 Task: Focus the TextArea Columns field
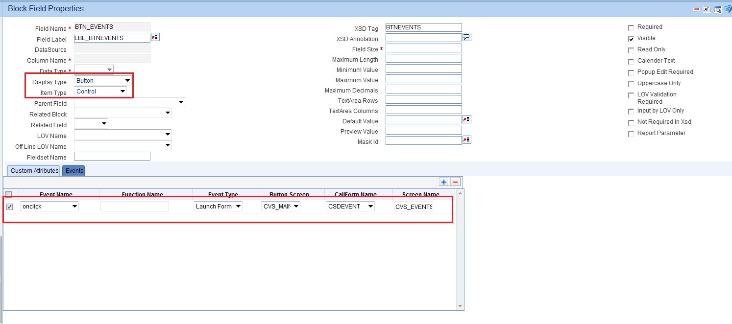pos(424,110)
